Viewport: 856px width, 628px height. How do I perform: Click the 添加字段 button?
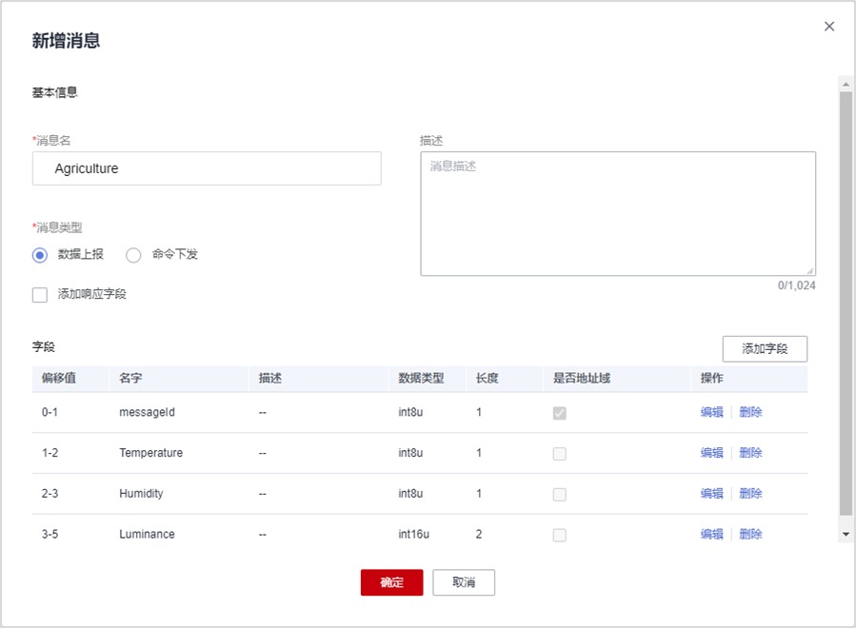(765, 349)
